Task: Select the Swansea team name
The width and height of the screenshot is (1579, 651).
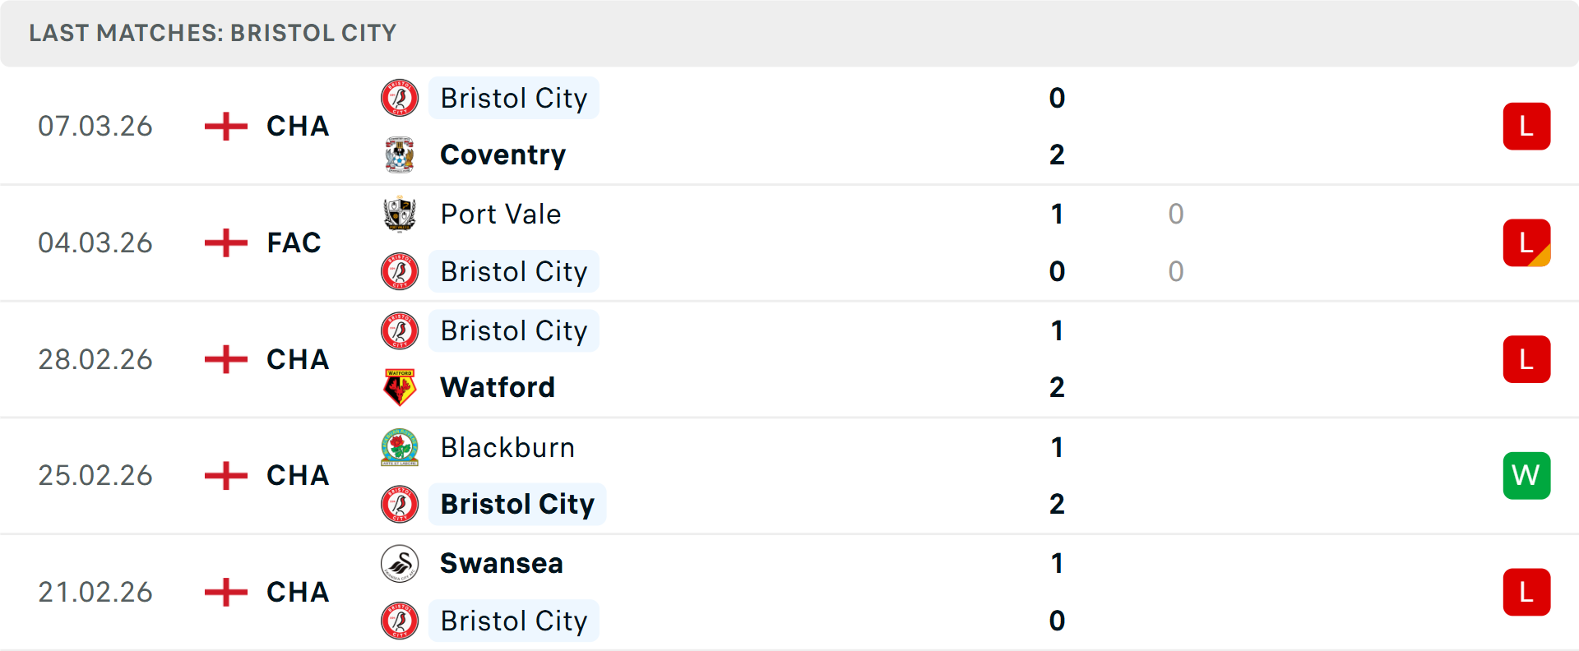Action: [502, 564]
